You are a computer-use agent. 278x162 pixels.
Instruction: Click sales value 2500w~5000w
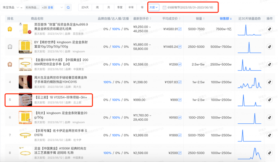coord(221,64)
